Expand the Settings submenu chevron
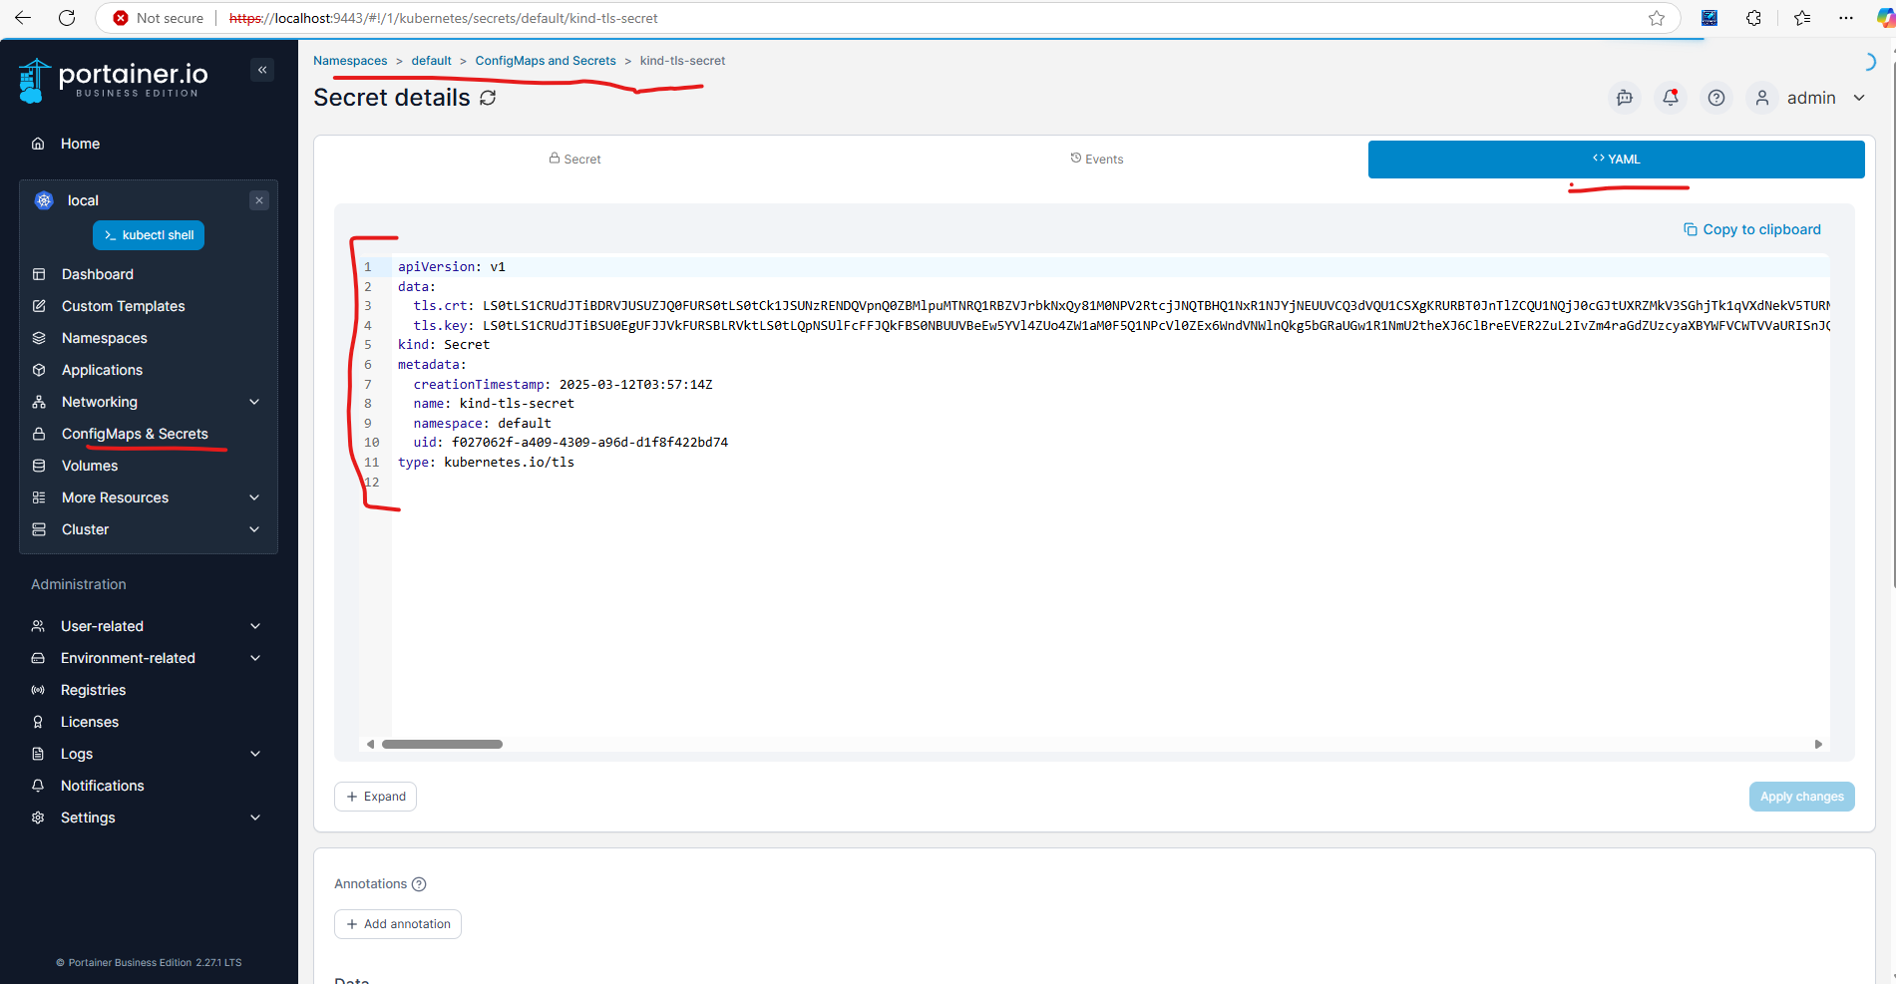Screen dimensions: 1896x984 [x=255, y=818]
